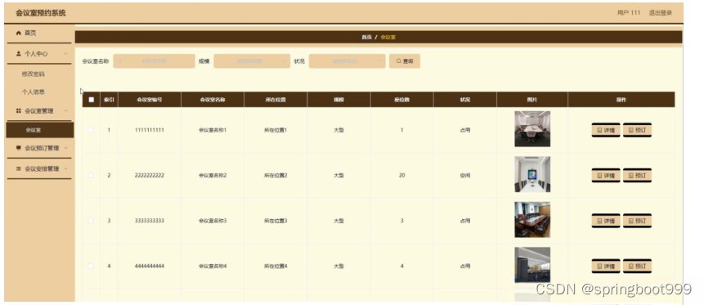This screenshot has height=305, width=704.
Task: Click the 会议室预约系统 title
Action: pos(41,13)
